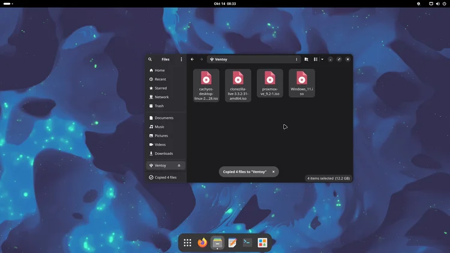Open Files from the dock

click(217, 243)
